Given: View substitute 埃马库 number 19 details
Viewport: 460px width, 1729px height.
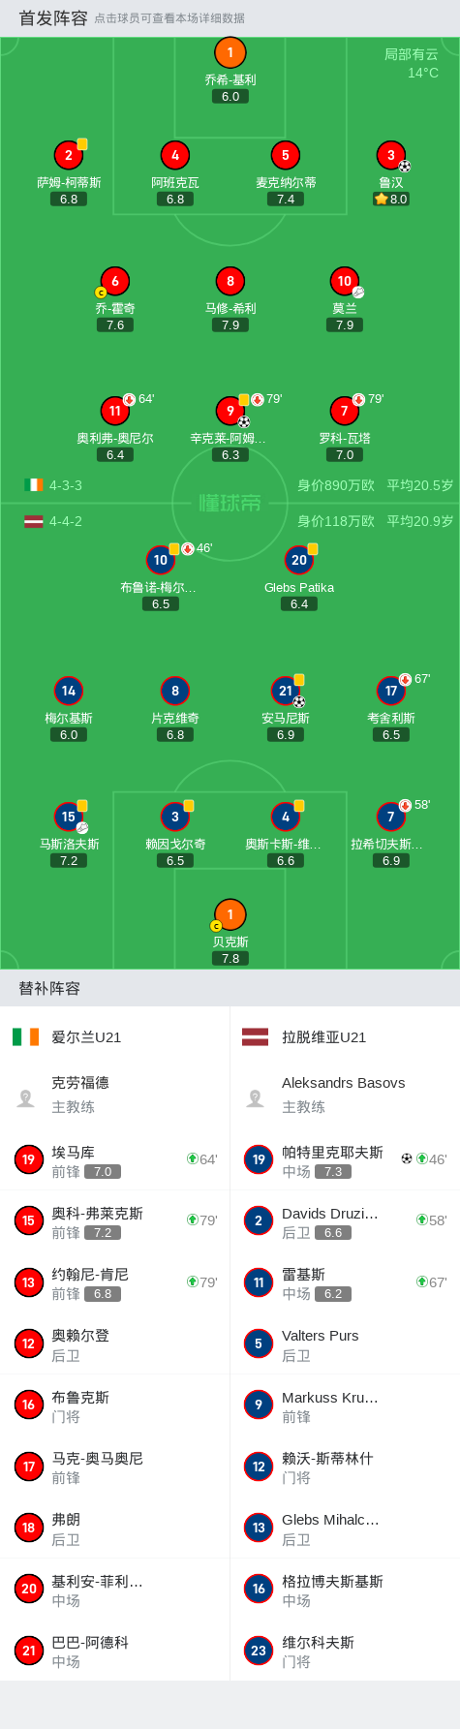Looking at the screenshot, I should coord(115,1159).
